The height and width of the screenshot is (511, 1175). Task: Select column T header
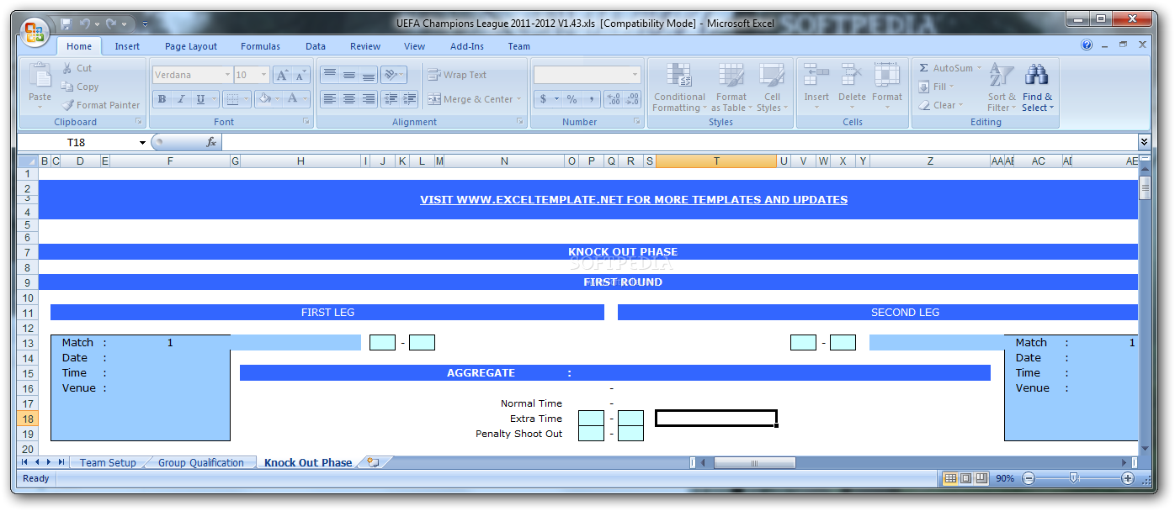716,161
